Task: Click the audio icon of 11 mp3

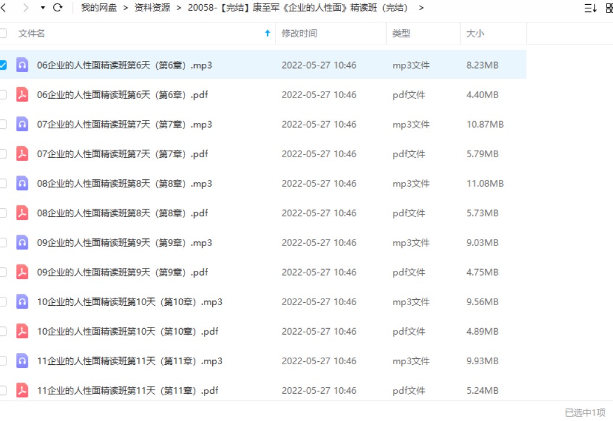Action: pyautogui.click(x=22, y=361)
